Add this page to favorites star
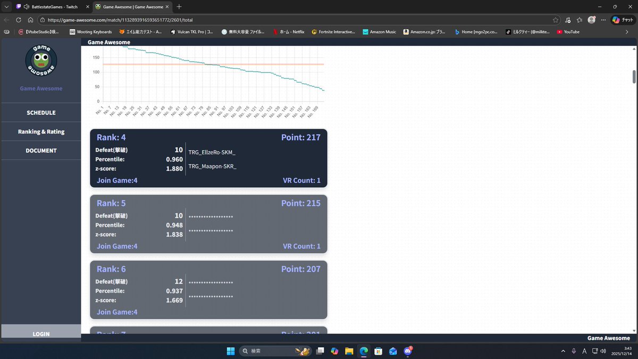Screen dimensions: 638x359 556,20
